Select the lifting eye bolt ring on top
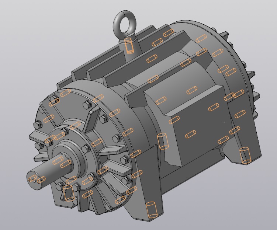Image resolution: width=277 pixels, height=230 pixels. [x=125, y=24]
